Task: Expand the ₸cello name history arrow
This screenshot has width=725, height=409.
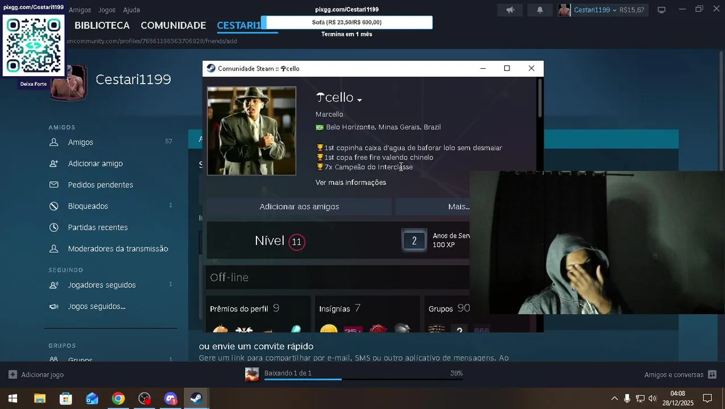Action: coord(359,100)
